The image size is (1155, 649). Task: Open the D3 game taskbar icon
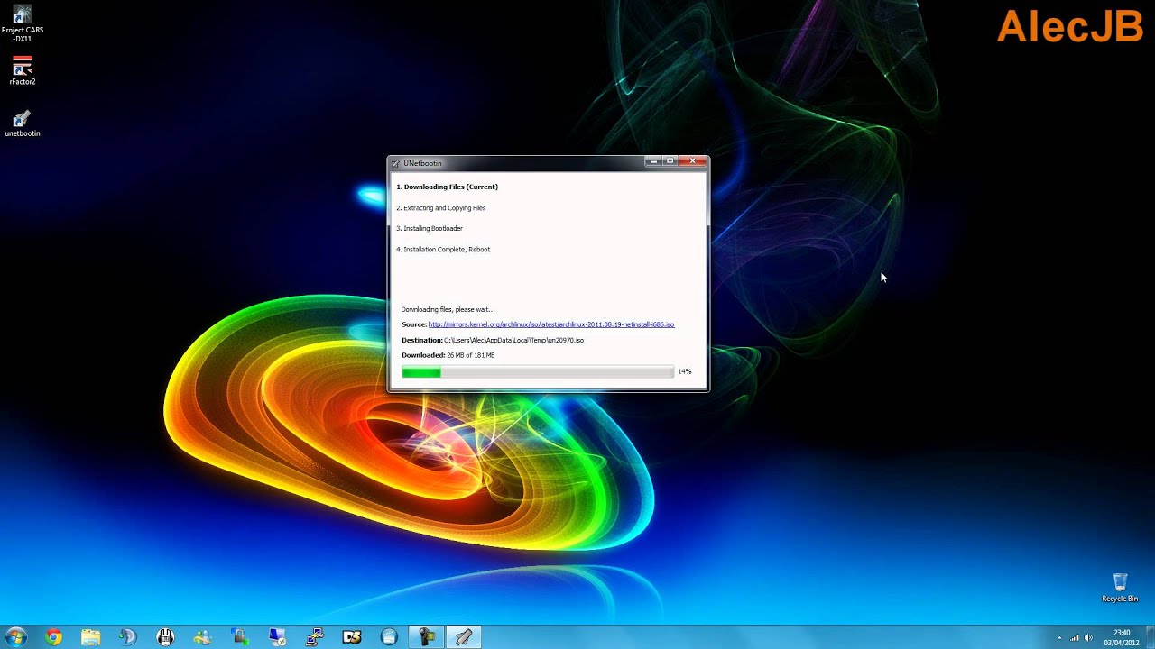point(352,637)
